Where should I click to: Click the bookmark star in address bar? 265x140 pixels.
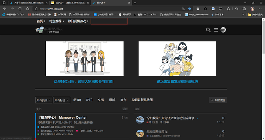190,9
